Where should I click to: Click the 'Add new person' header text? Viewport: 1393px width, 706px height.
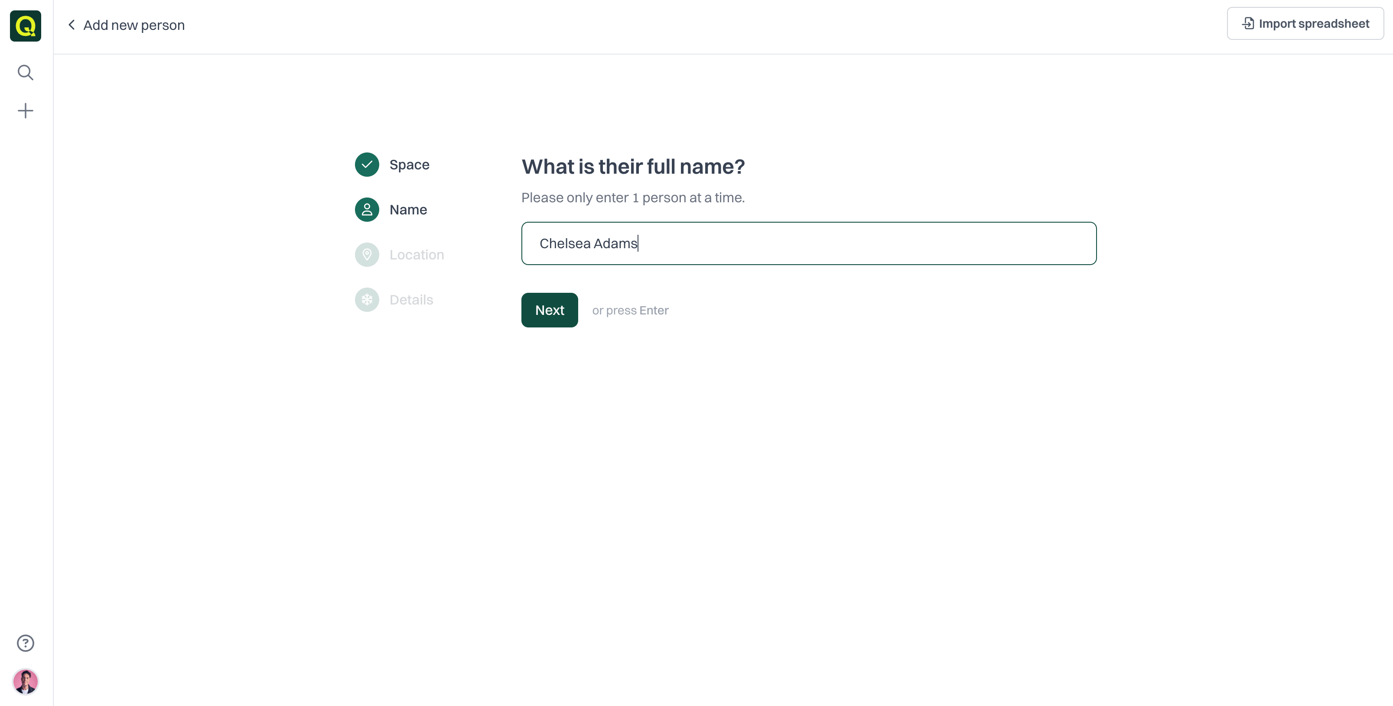[x=134, y=25]
